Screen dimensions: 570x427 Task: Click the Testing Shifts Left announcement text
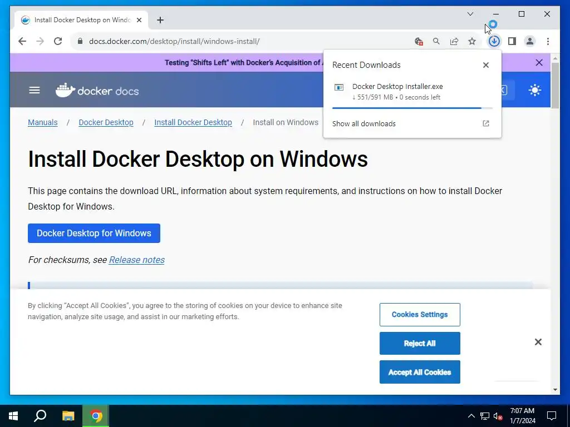tap(243, 62)
